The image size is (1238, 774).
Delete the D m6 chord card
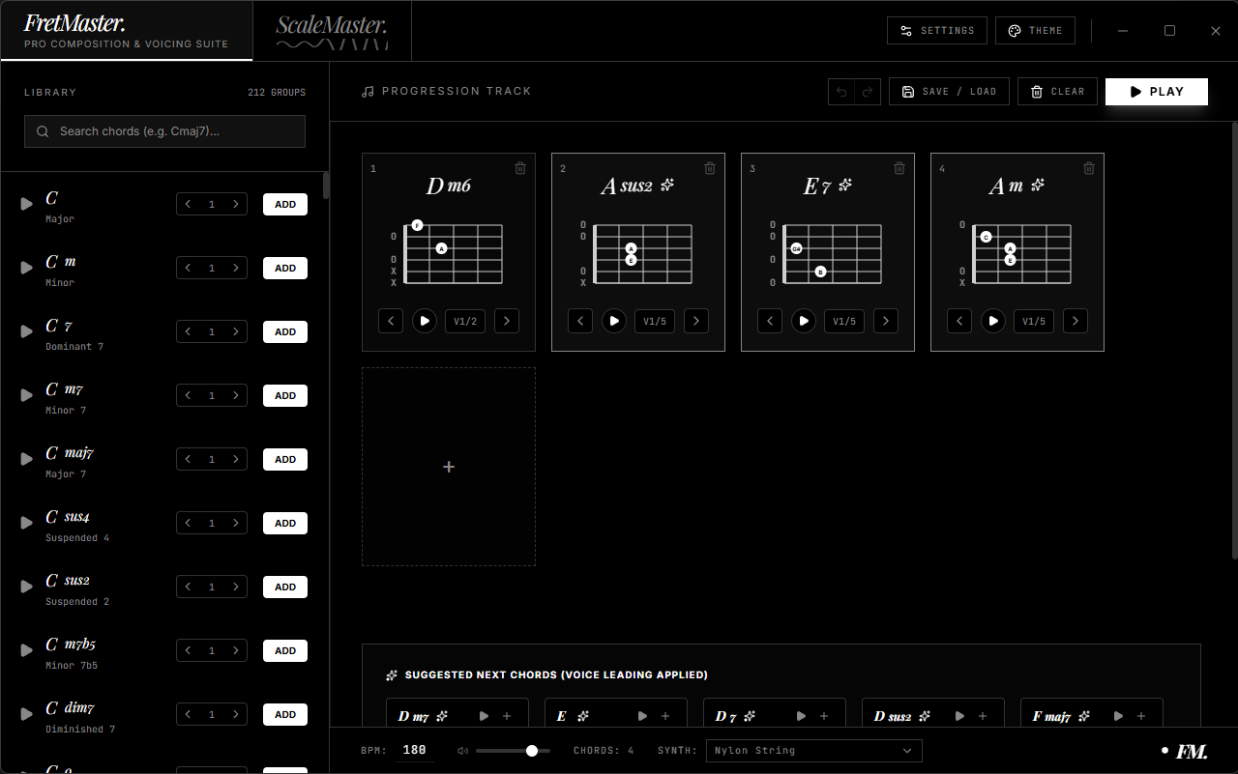(520, 167)
